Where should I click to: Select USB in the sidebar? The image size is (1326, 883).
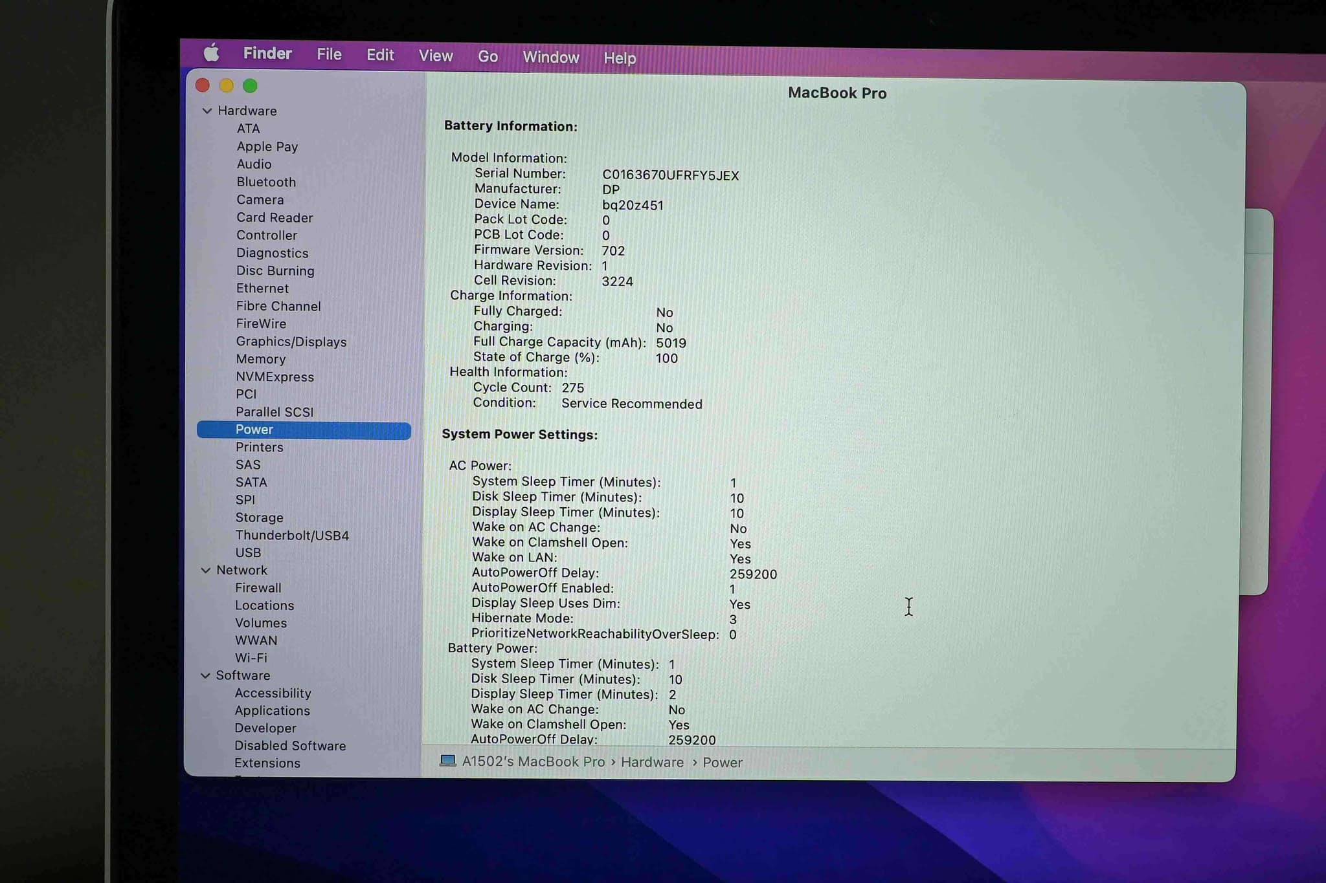click(x=248, y=553)
